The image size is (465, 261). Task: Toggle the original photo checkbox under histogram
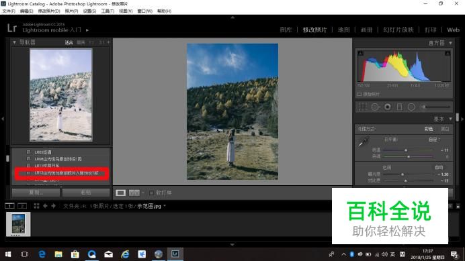(x=359, y=94)
